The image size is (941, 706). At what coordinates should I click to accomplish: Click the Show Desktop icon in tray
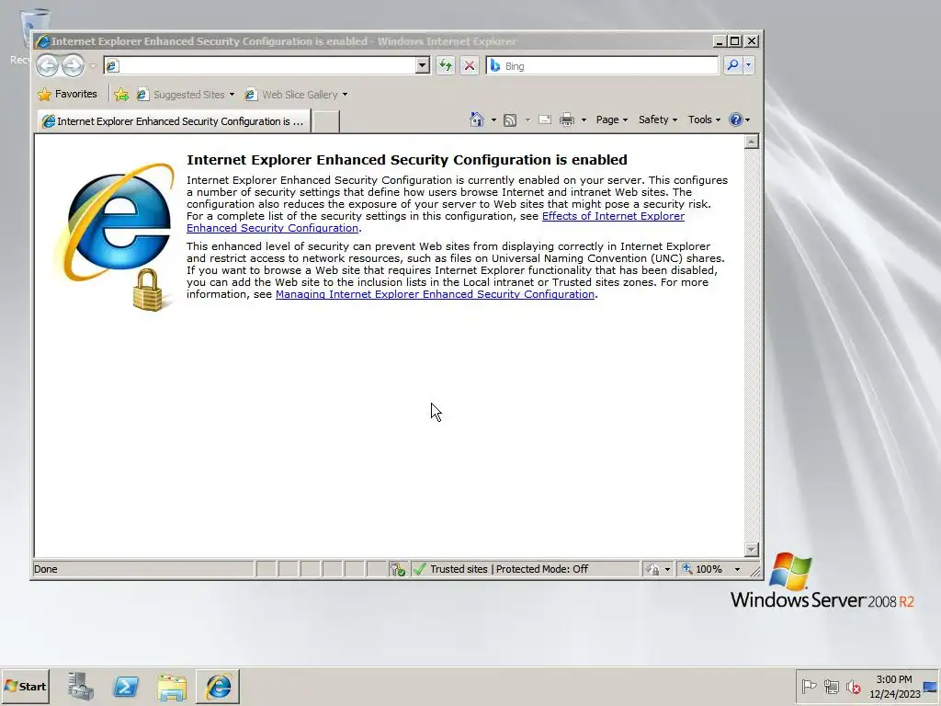(x=931, y=686)
